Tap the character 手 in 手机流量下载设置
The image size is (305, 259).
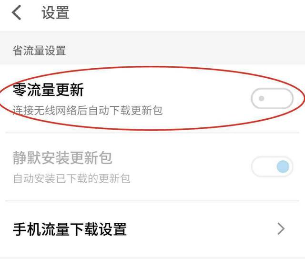(x=20, y=229)
